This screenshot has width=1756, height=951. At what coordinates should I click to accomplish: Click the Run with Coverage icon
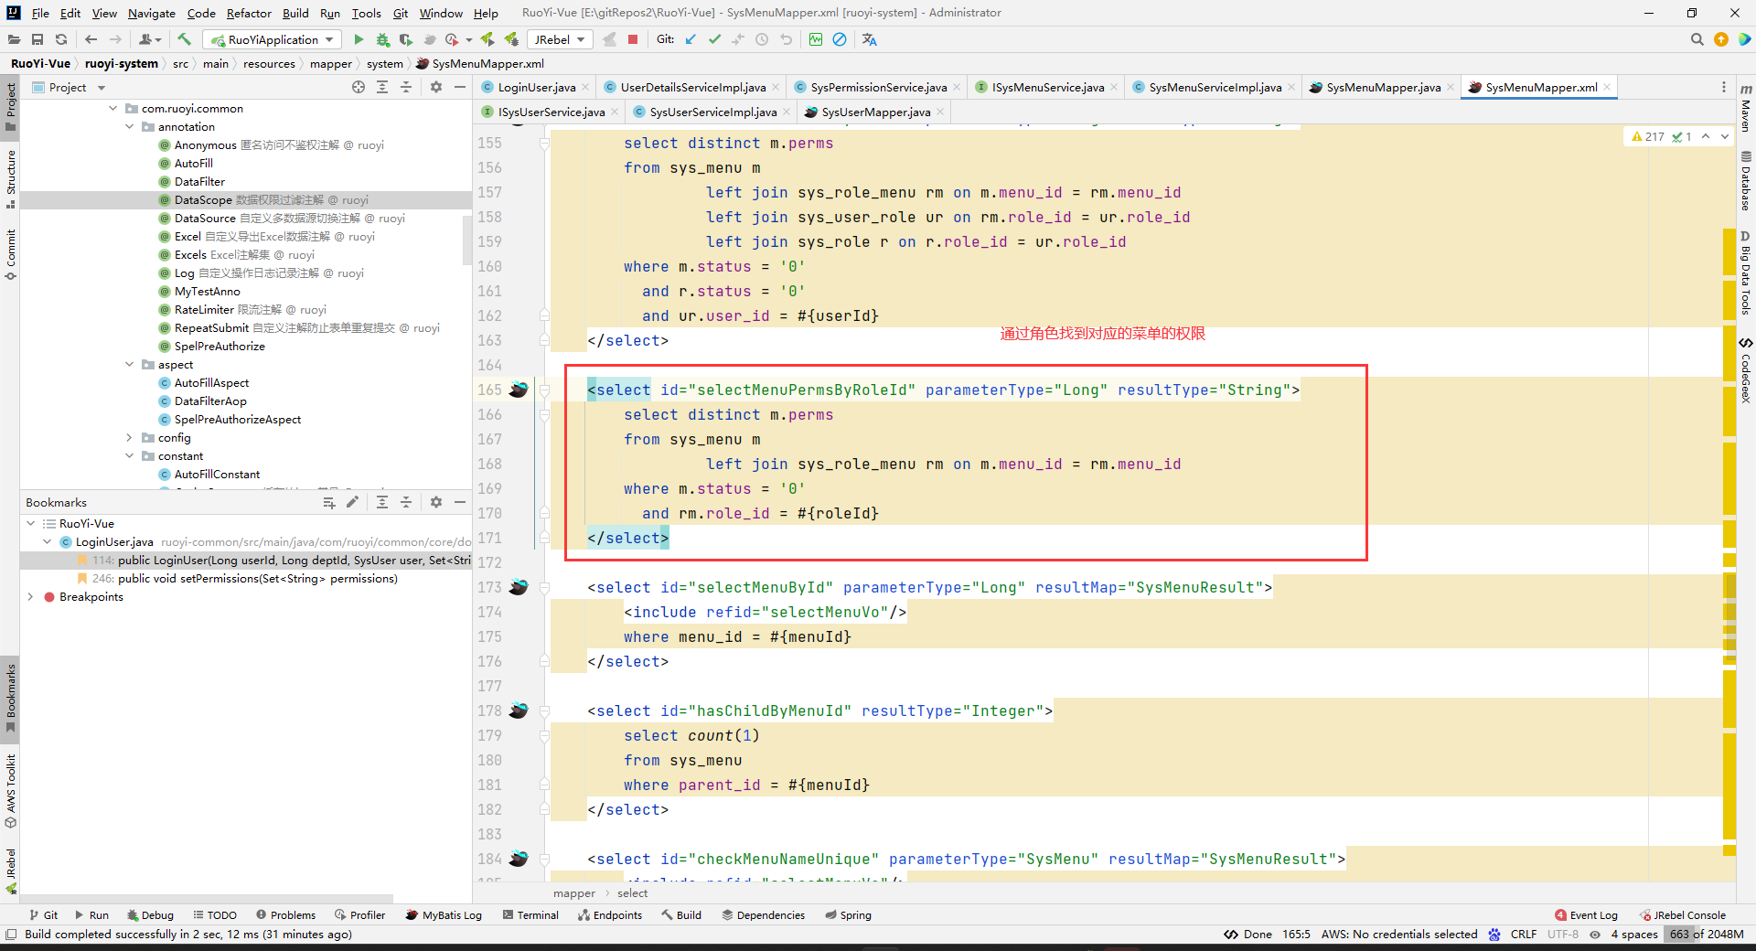click(406, 39)
